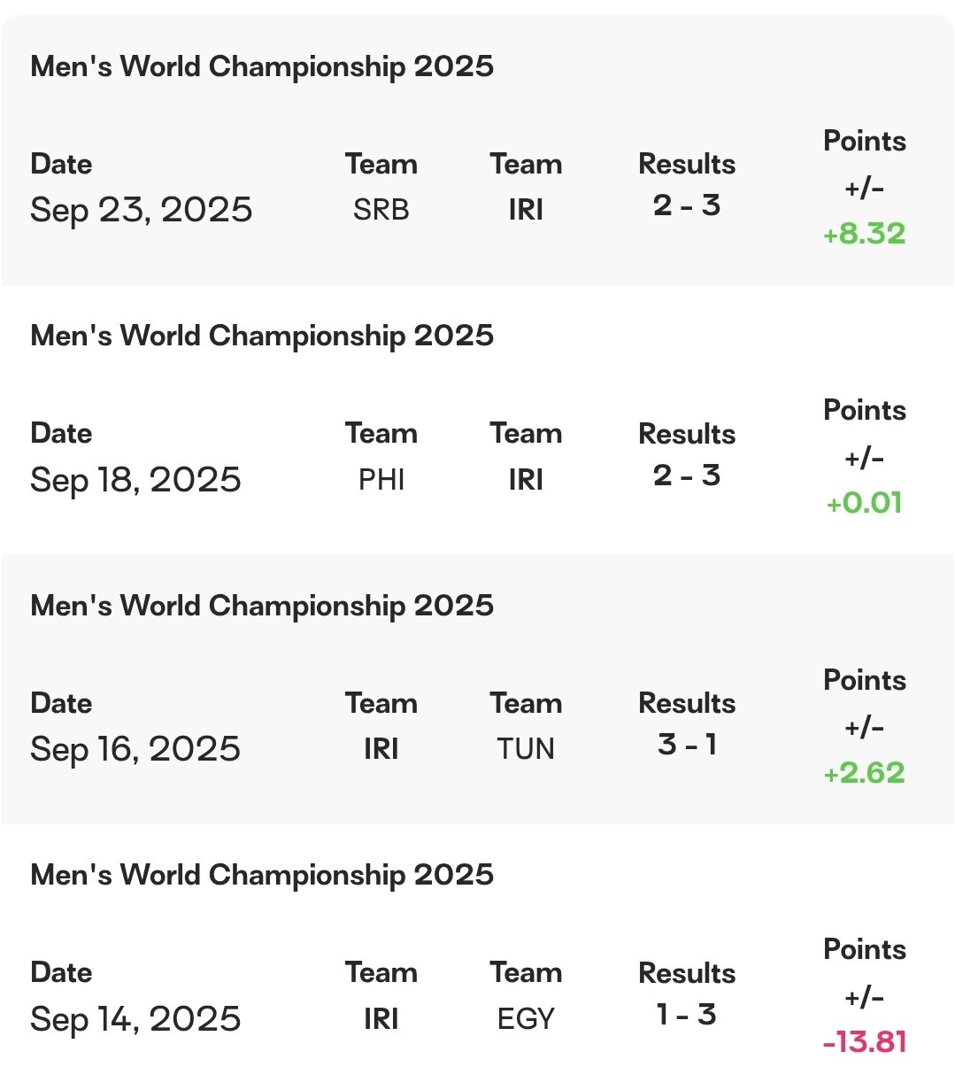Viewport: 955px width, 1090px height.
Task: Click the Sep 16, 2025 match date
Action: pos(135,749)
